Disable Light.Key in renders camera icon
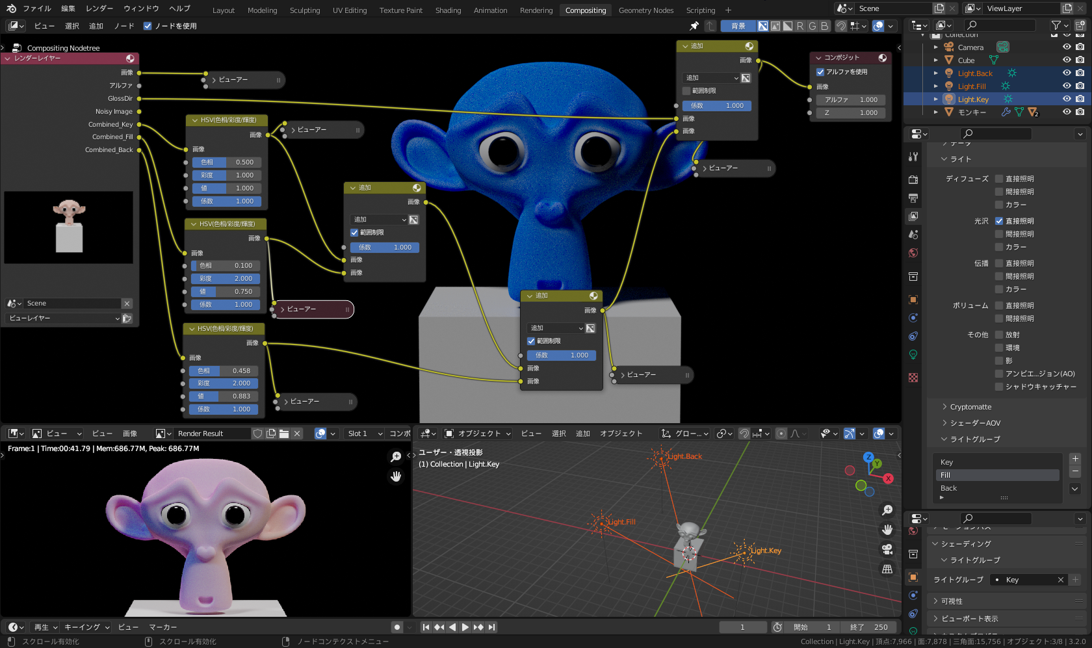The image size is (1092, 648). tap(1080, 99)
